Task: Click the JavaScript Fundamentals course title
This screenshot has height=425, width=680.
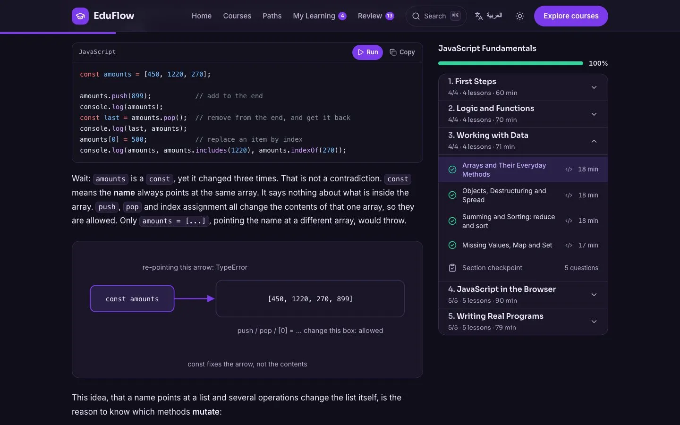Action: coord(487,49)
